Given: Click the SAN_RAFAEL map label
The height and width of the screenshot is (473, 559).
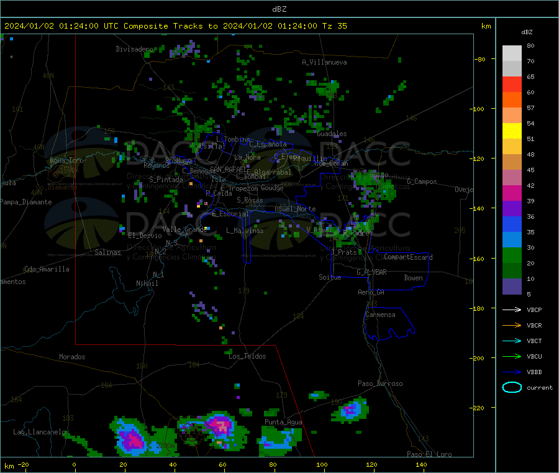Looking at the screenshot, I should pos(230,169).
